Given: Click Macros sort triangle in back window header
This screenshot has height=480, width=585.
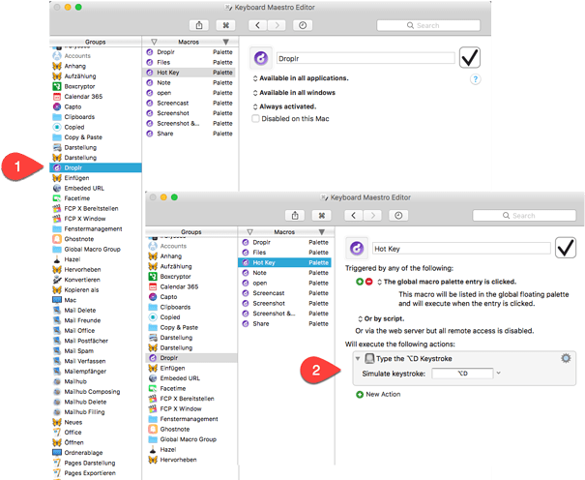Looking at the screenshot, I should pyautogui.click(x=225, y=42).
